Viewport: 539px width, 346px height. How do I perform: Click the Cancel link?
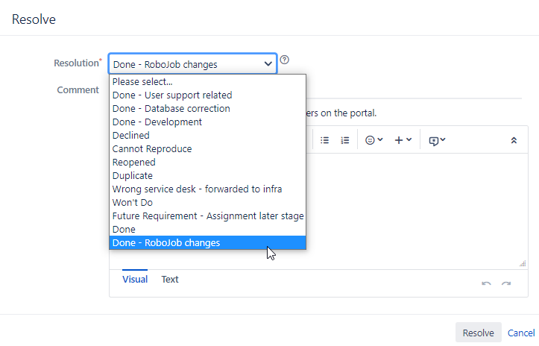(x=521, y=333)
